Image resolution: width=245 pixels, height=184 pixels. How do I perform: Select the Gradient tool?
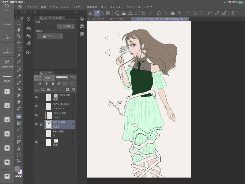click(19, 123)
